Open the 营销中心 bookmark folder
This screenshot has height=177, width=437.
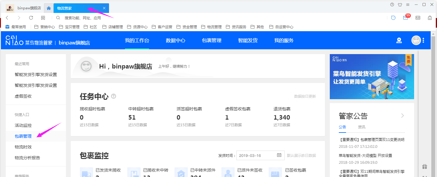(x=45, y=27)
